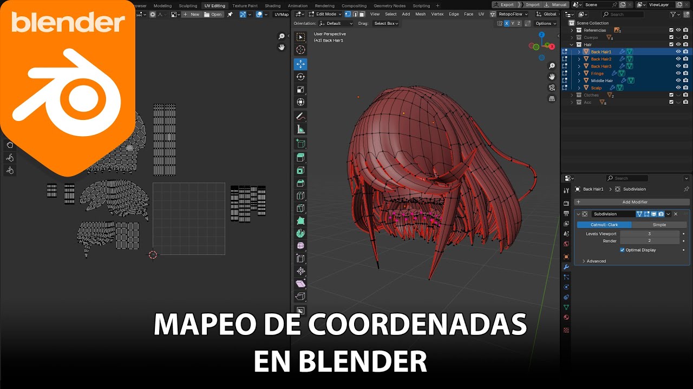
Task: Adjust the Levels Viewport value field
Action: coord(650,234)
